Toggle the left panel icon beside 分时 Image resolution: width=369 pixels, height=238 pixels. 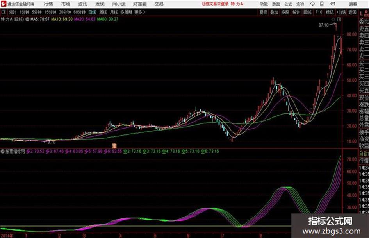(3, 12)
